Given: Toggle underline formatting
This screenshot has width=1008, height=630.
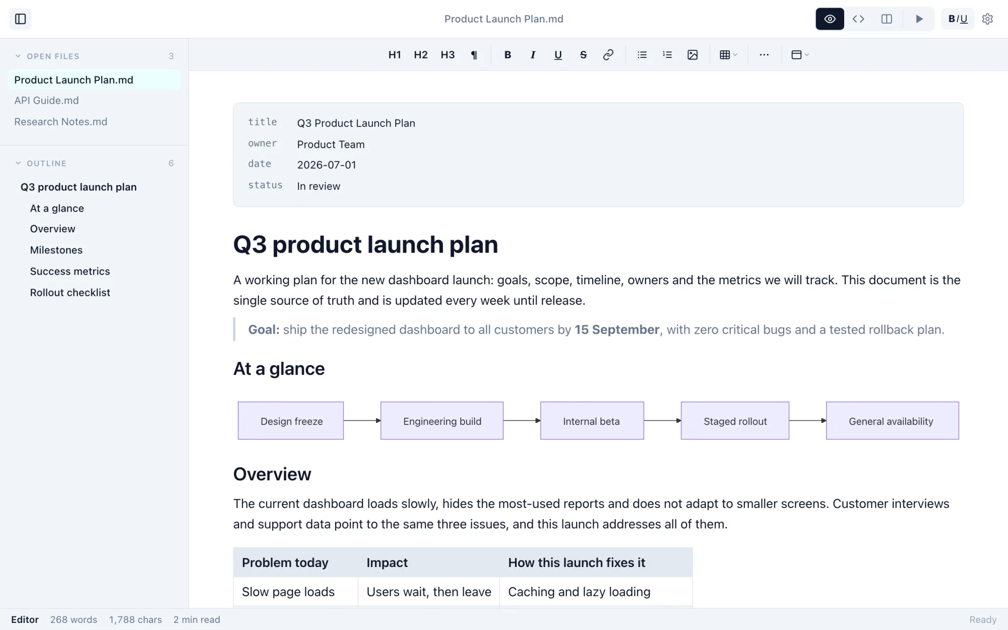Looking at the screenshot, I should pyautogui.click(x=558, y=55).
